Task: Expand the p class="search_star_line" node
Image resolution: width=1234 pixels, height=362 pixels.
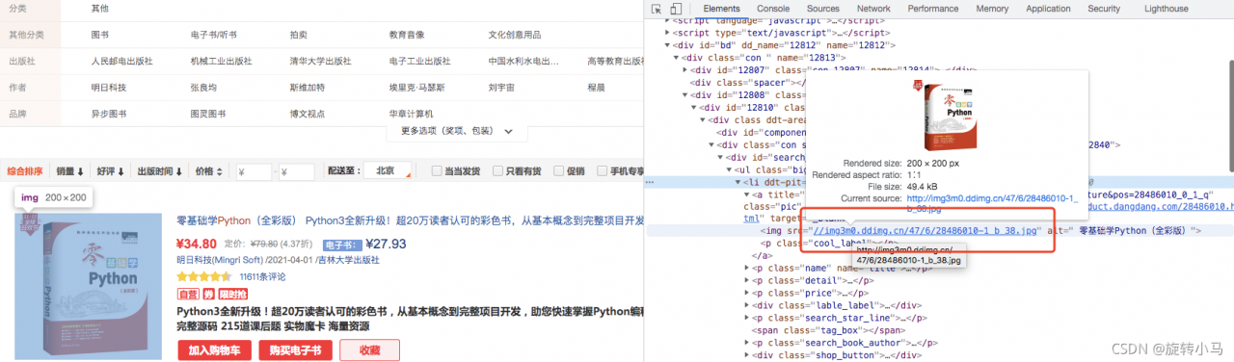Action: tap(747, 318)
